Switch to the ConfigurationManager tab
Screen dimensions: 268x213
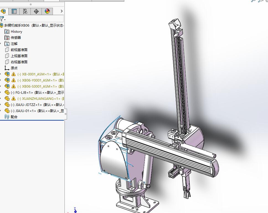click(25, 11)
